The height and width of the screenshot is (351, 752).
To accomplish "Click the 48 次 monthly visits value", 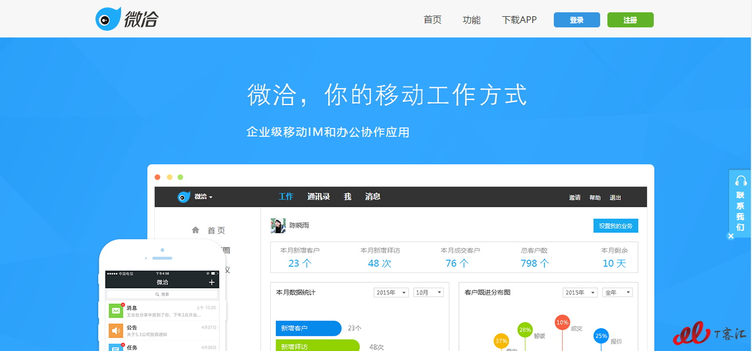I will click(x=380, y=263).
